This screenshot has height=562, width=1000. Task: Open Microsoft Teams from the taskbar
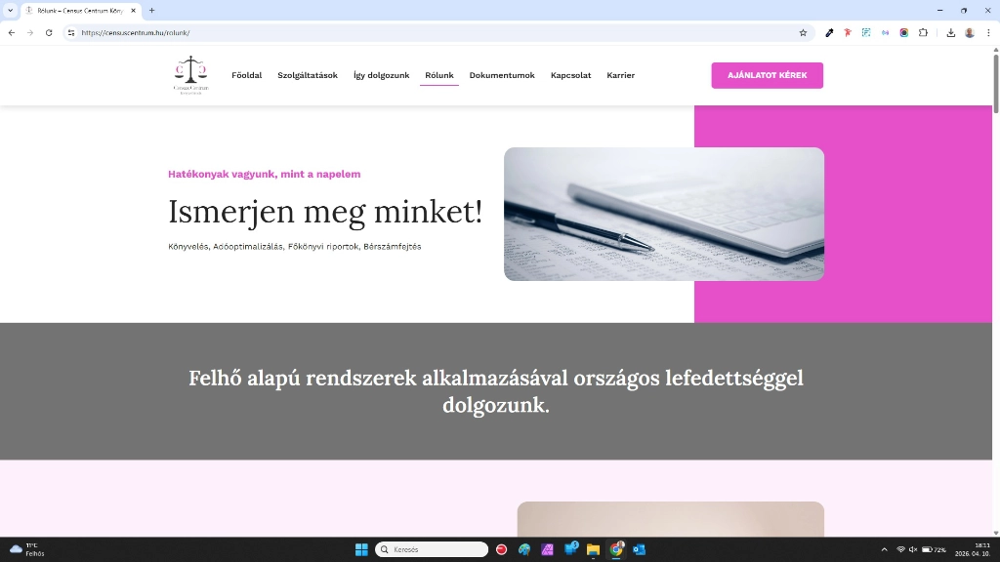coord(570,548)
